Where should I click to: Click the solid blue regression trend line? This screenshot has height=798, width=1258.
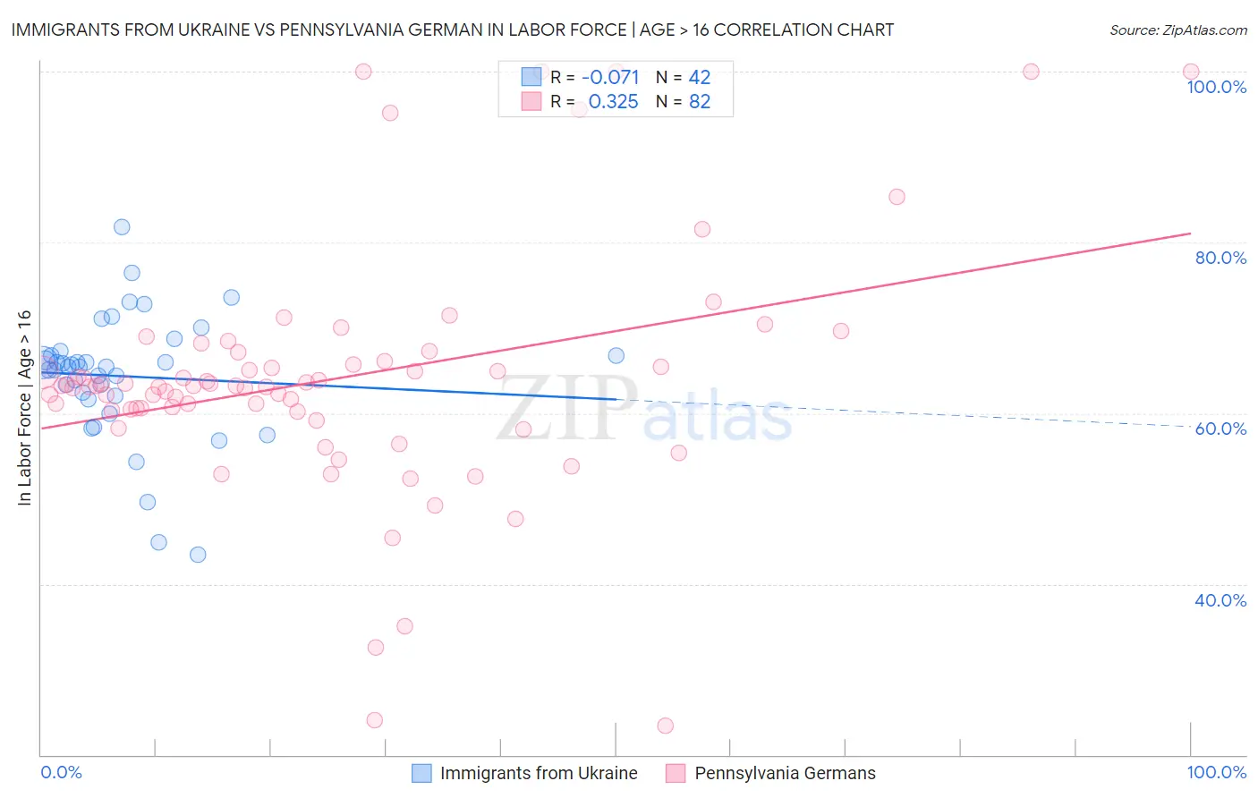pos(328,385)
